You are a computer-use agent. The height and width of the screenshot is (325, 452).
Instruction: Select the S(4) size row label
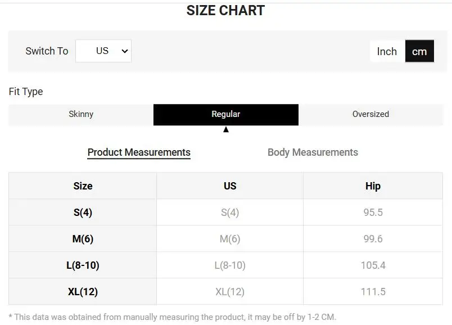[x=83, y=213]
